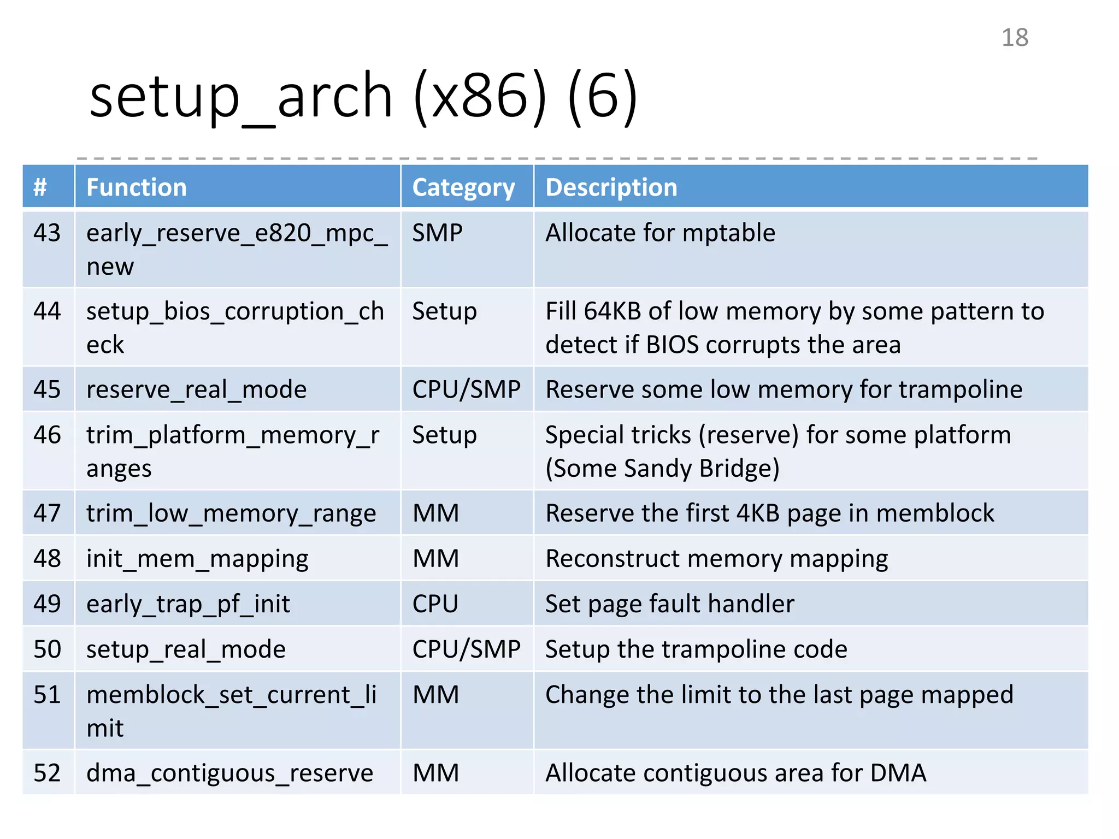Click the slide number 18
The height and width of the screenshot is (839, 1119).
click(x=1015, y=38)
